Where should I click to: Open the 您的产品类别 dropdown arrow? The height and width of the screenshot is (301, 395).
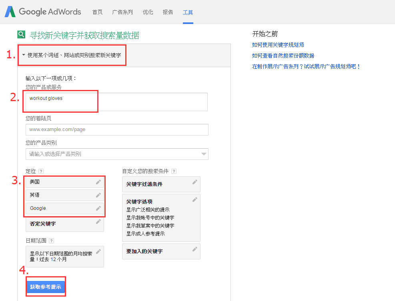(x=204, y=154)
